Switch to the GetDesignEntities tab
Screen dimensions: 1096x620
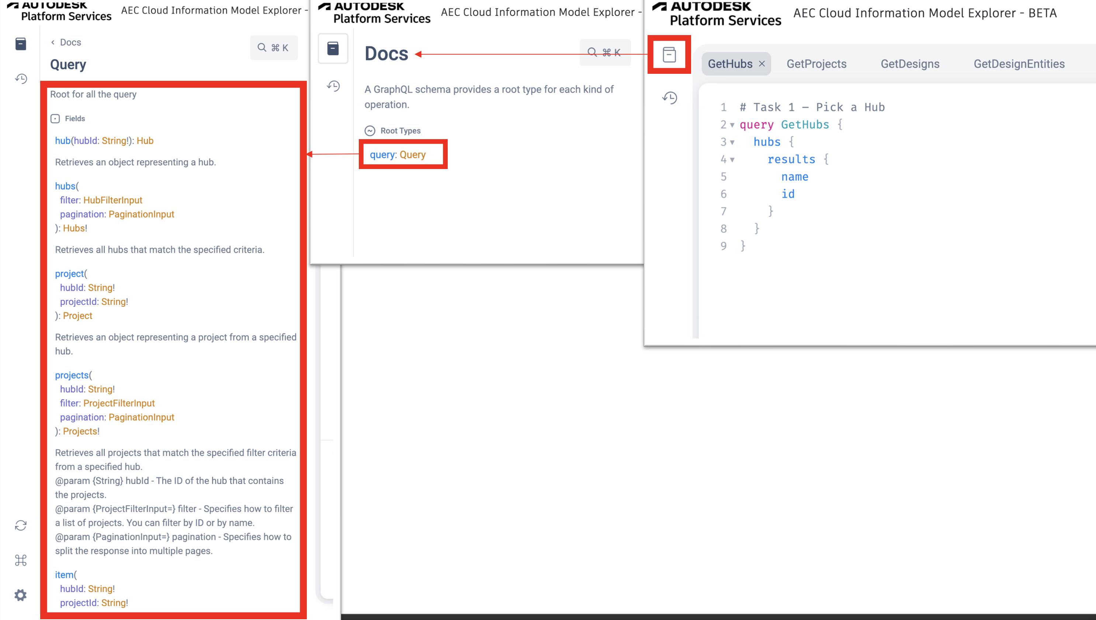1019,64
